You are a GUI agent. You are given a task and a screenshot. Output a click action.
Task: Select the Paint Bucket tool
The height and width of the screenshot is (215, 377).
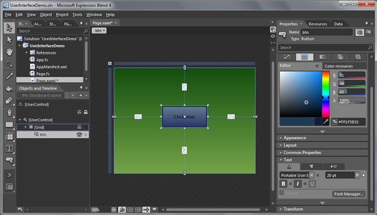9,88
